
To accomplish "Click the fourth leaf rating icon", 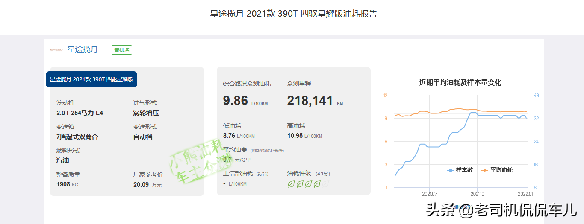I will tap(317, 184).
